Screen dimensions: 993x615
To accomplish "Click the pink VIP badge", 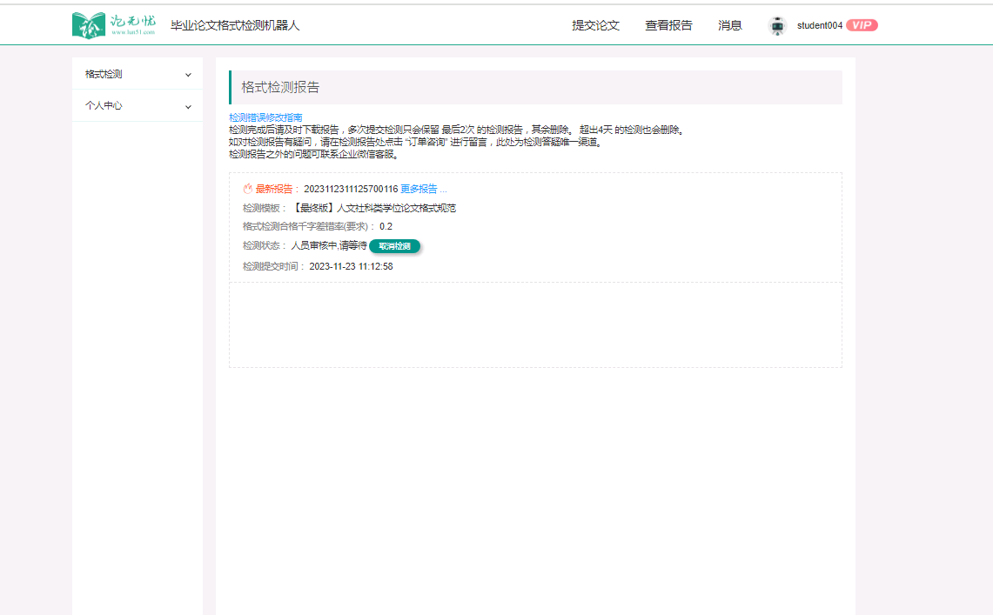I will click(862, 25).
